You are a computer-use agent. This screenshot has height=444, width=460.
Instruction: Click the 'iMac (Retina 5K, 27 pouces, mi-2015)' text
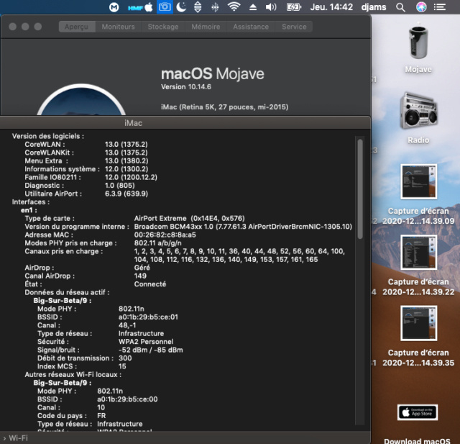225,107
